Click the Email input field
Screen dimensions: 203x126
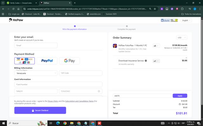pyautogui.click(x=36, y=45)
